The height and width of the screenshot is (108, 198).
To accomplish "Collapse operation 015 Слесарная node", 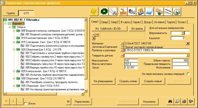I will pyautogui.click(x=14, y=42).
